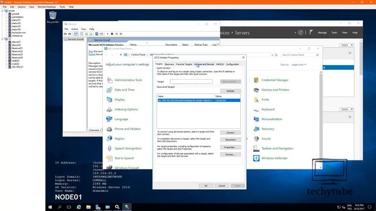This screenshot has width=376, height=211.
Task: Switch to the Discovery tab
Action: click(x=169, y=64)
